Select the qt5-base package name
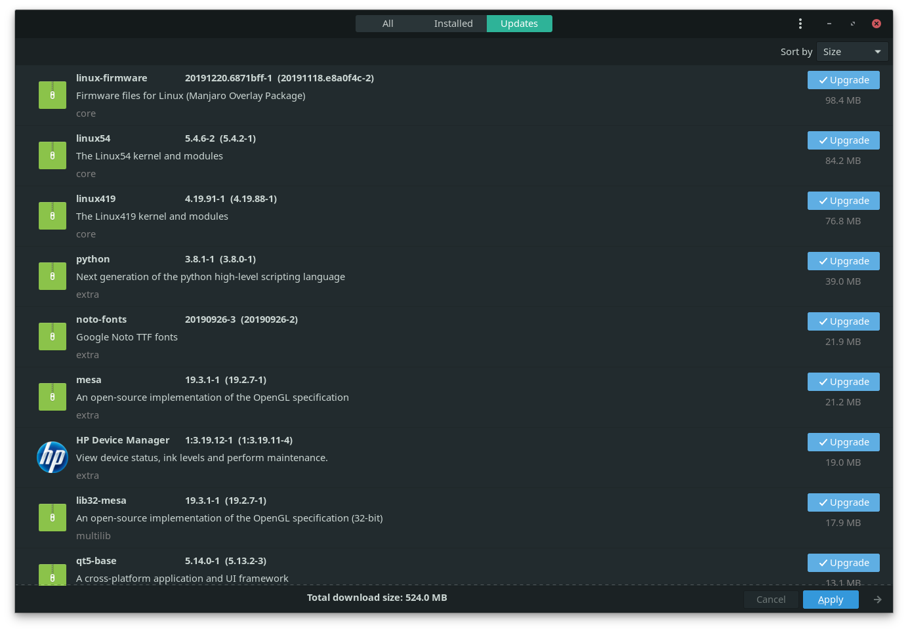The width and height of the screenshot is (908, 633). click(96, 561)
